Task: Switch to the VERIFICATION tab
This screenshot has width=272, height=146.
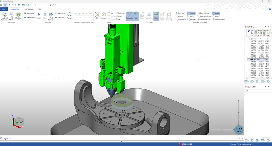Action: tap(29, 9)
